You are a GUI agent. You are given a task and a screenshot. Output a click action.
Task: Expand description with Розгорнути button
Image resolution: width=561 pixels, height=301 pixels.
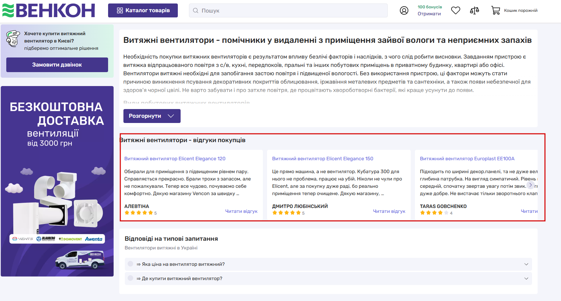point(152,116)
